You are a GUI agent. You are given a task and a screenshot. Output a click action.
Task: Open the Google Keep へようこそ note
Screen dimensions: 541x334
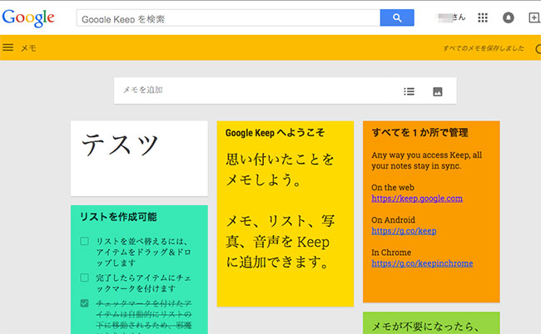coord(285,214)
